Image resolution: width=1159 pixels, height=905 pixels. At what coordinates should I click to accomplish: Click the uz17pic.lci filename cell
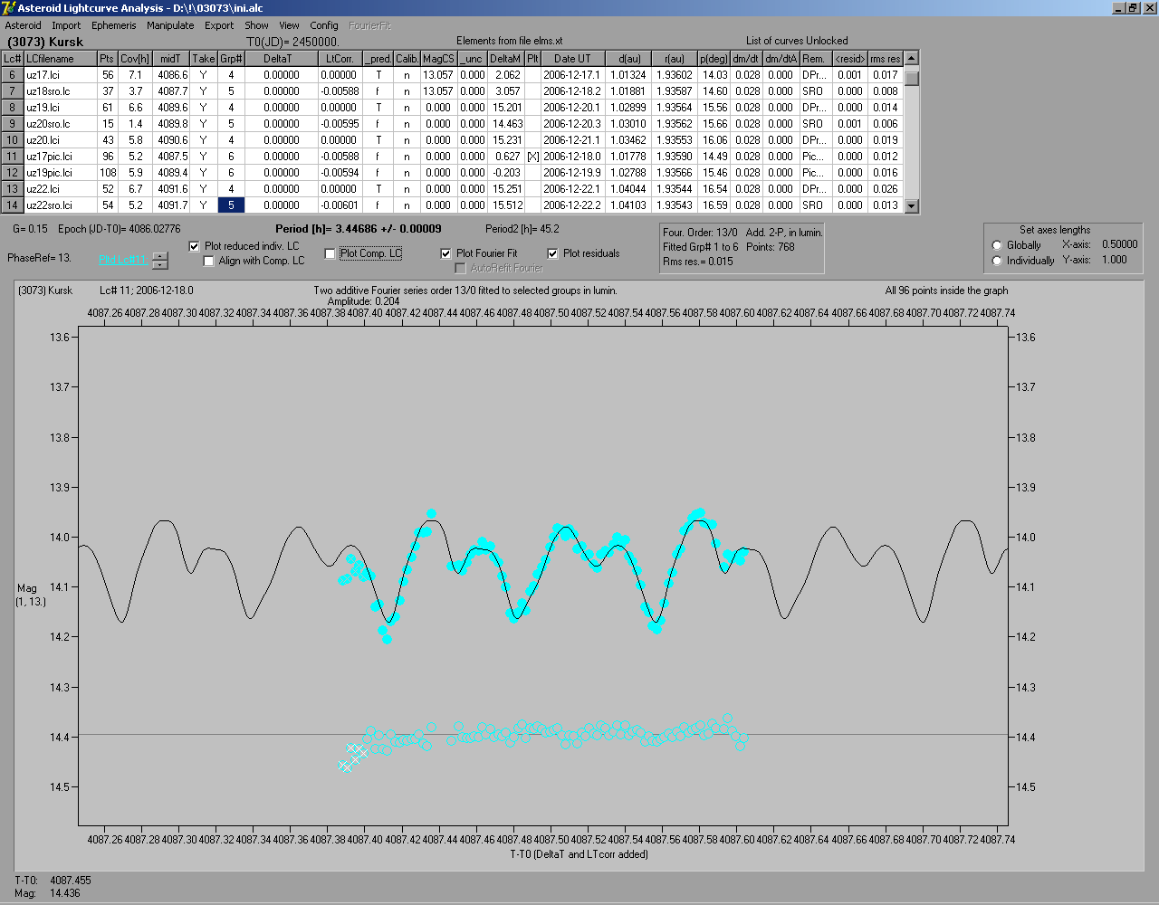(60, 157)
